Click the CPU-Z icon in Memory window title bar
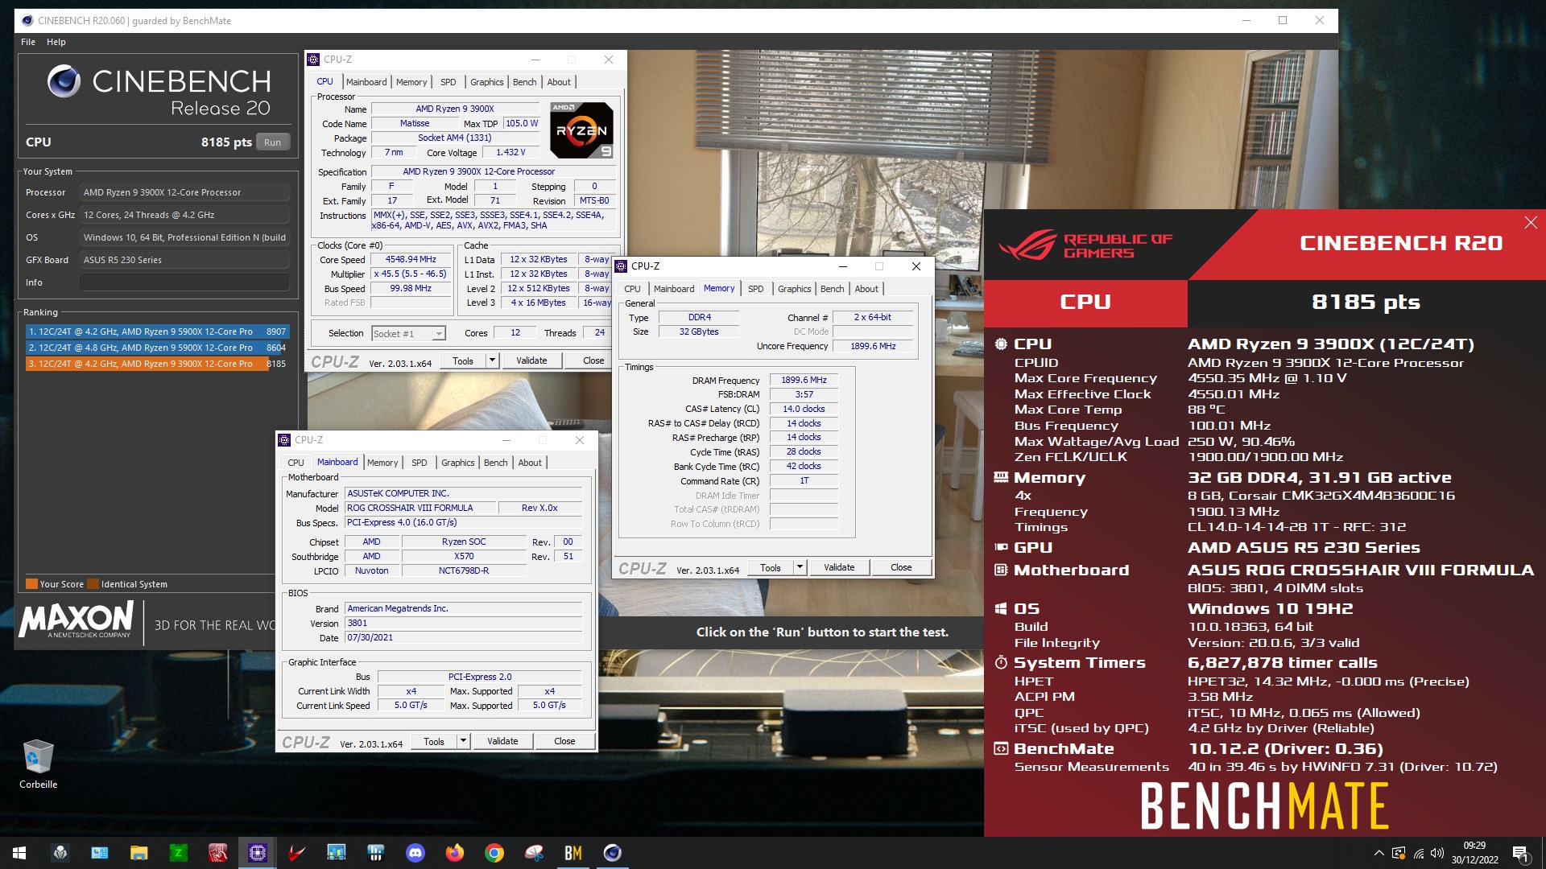This screenshot has height=869, width=1546. point(621,266)
